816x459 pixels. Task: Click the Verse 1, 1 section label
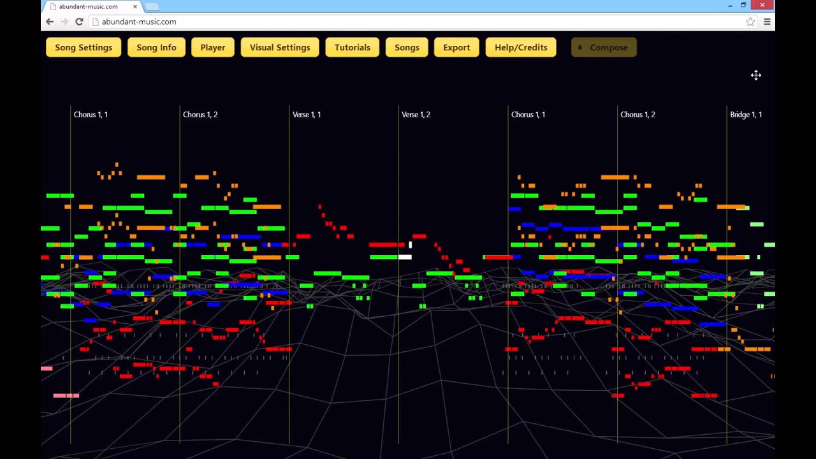click(x=307, y=115)
